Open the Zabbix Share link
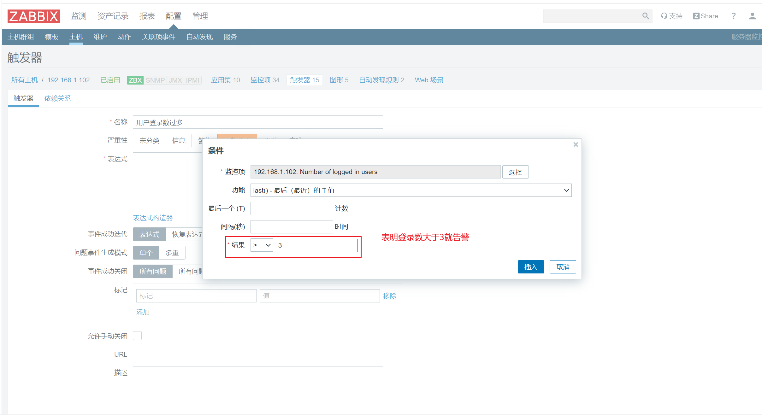 (x=706, y=16)
